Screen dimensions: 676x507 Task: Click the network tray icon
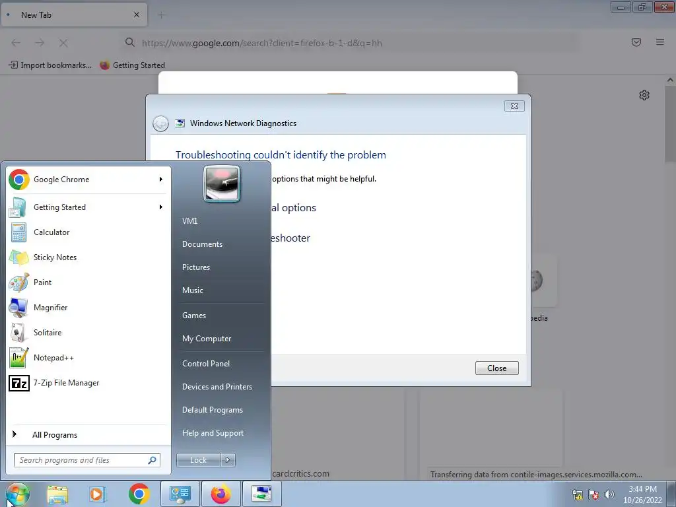pos(578,494)
